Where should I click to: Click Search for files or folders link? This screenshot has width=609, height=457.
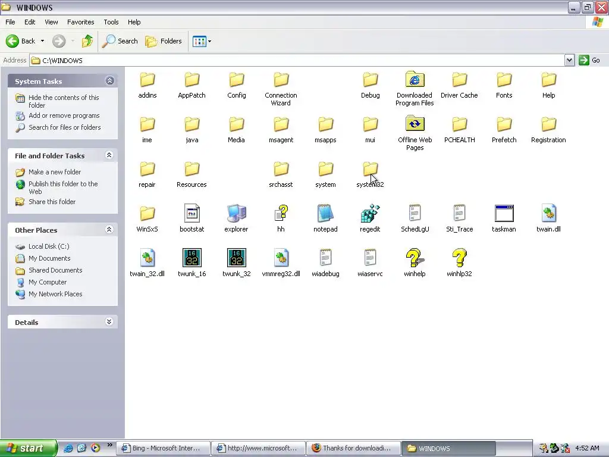pos(64,127)
